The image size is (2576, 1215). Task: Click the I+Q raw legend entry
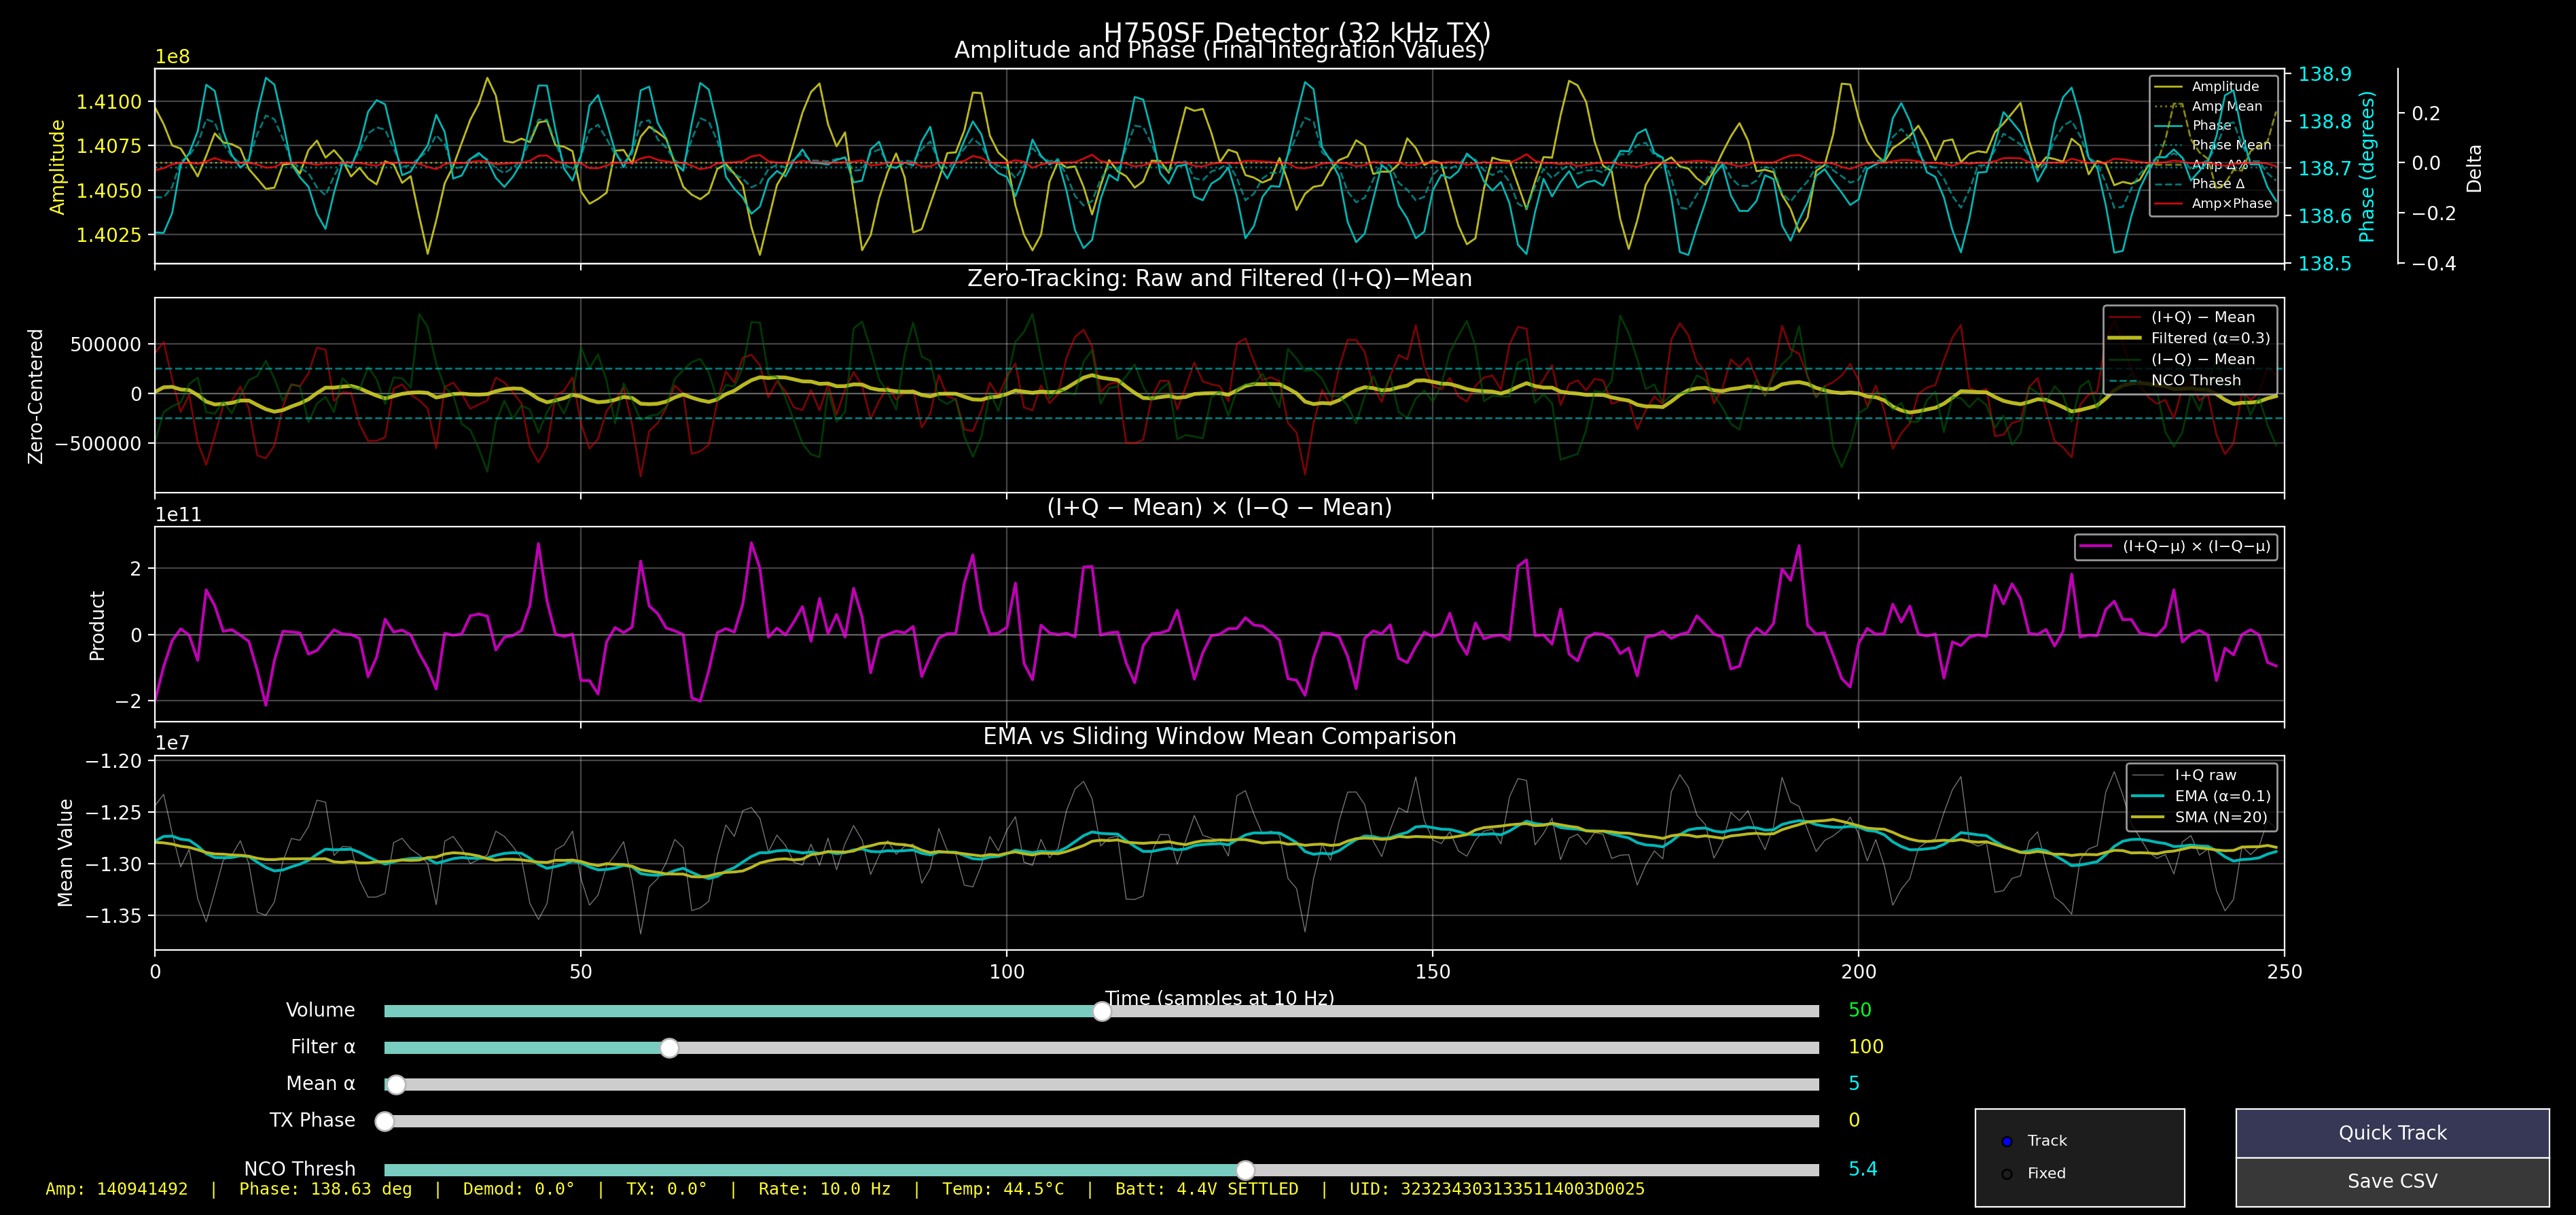(x=2205, y=775)
